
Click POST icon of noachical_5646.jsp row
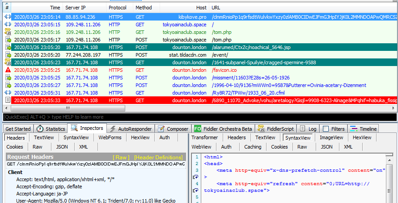coord(8,47)
